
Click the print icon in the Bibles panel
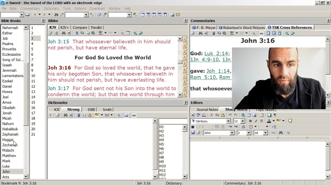(x=56, y=33)
